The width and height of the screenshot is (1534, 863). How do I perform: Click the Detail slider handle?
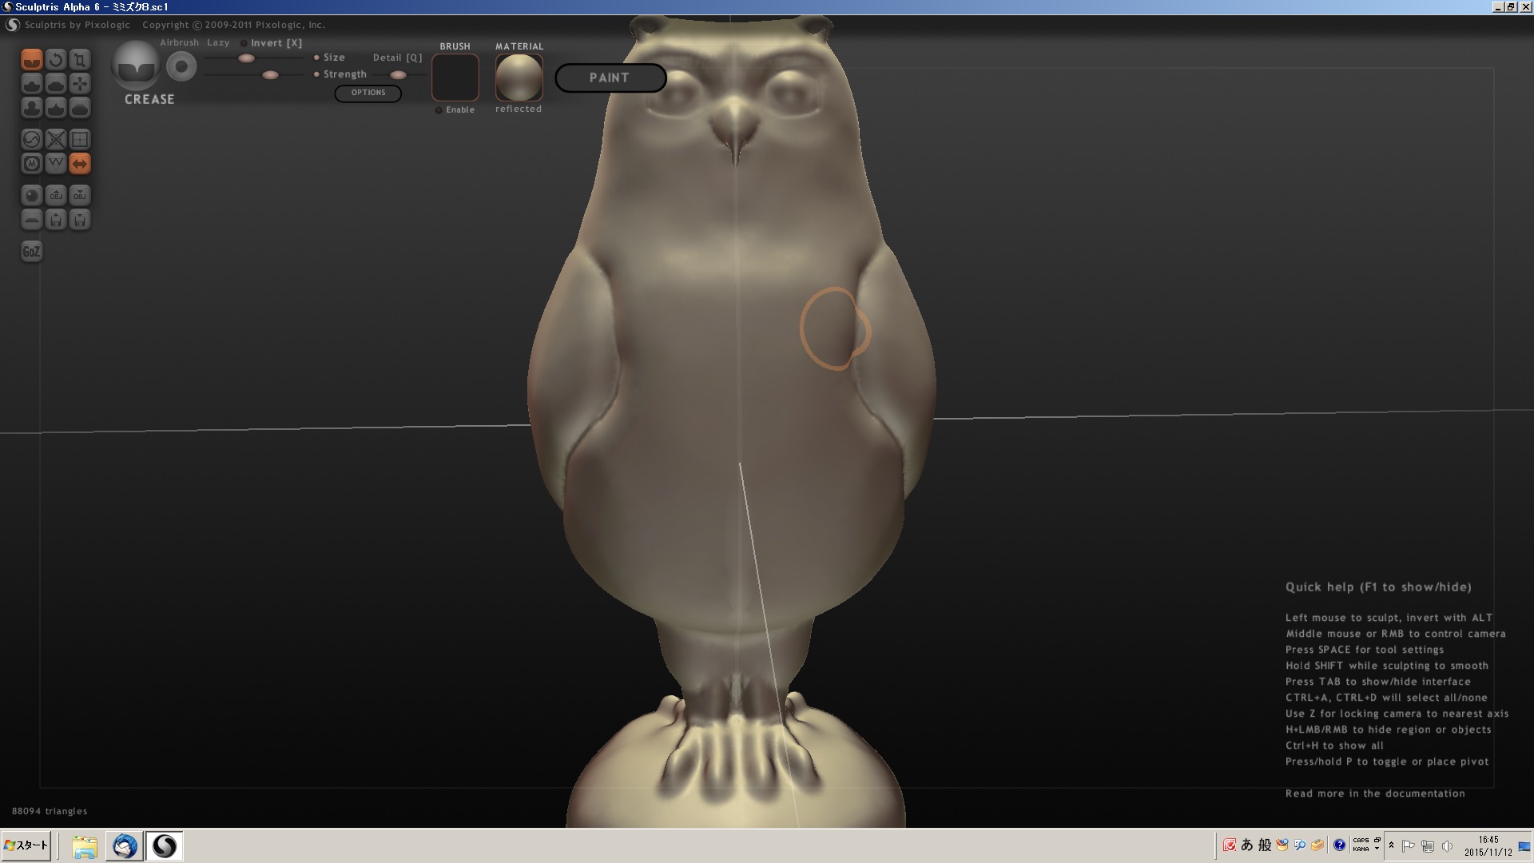(x=397, y=75)
